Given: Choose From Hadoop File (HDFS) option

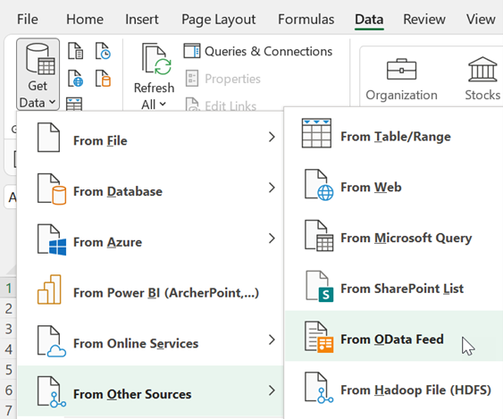Looking at the screenshot, I should (394, 387).
